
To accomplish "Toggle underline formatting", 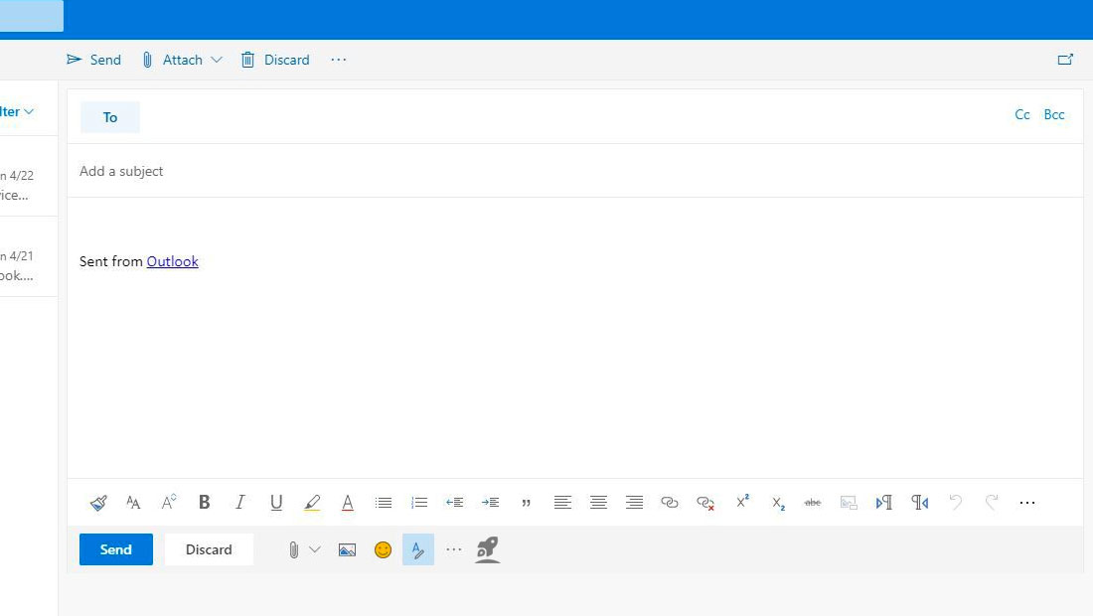I will 276,503.
